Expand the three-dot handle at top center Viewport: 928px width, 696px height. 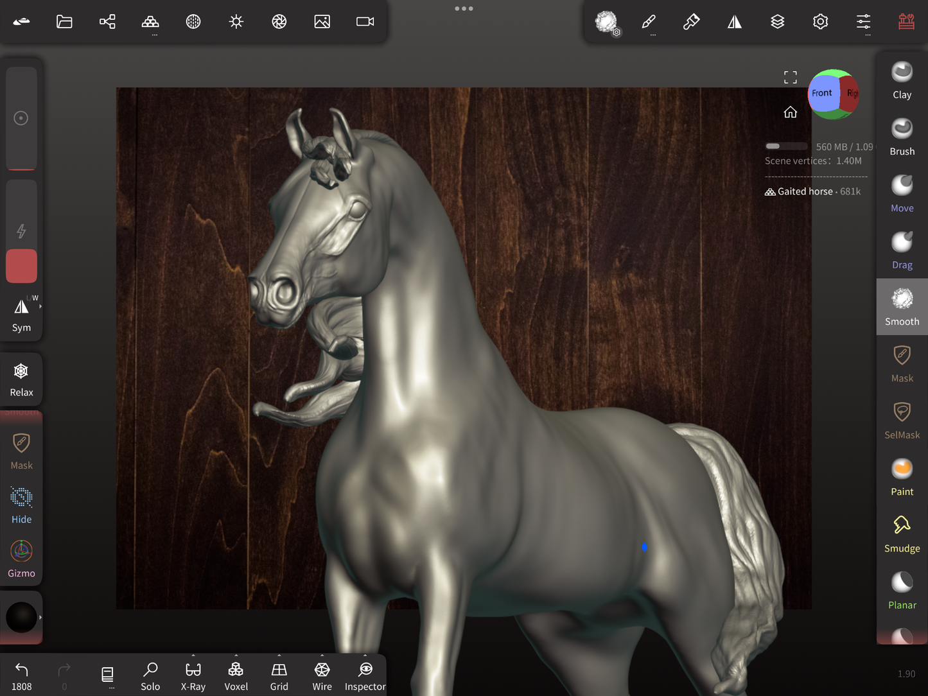pos(464,8)
